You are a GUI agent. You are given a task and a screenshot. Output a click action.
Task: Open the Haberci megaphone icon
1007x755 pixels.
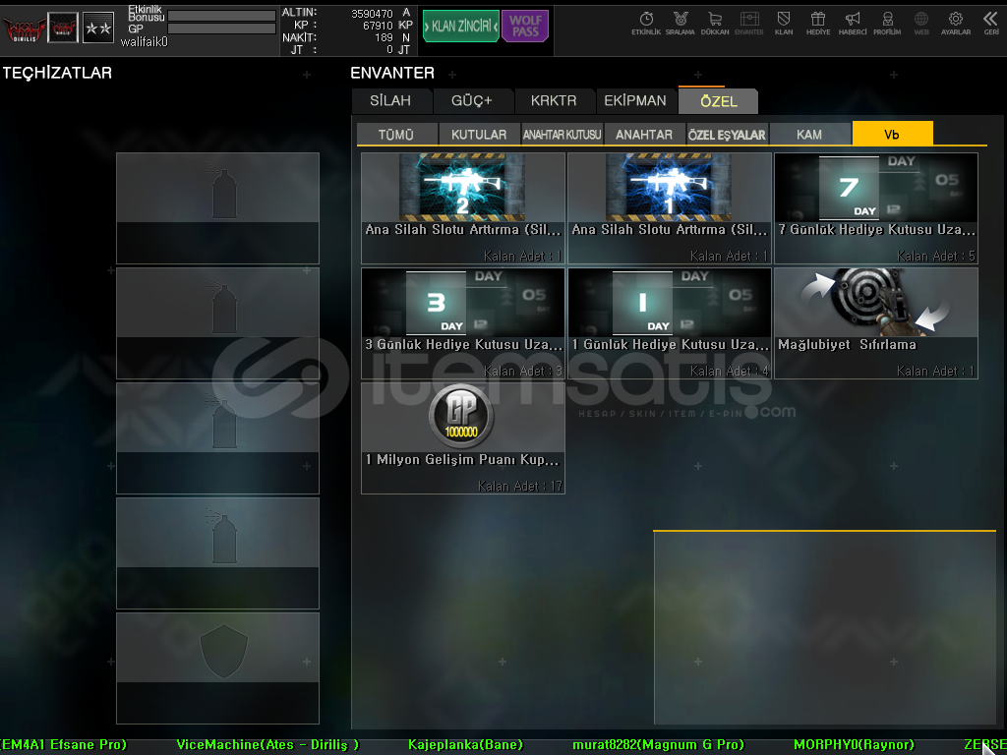click(853, 24)
